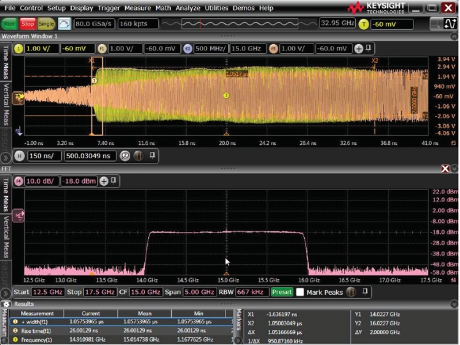Image resolution: width=460 pixels, height=345 pixels.
Task: Edit FFT scale 10.0 dB/ field
Action: [x=42, y=181]
